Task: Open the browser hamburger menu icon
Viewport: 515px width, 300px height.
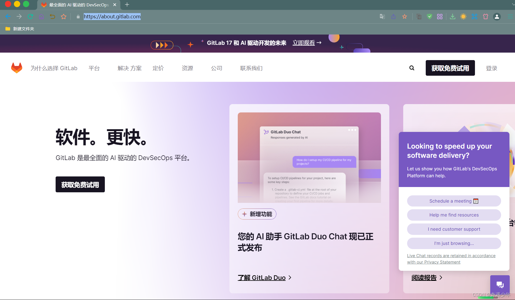Action: point(510,16)
